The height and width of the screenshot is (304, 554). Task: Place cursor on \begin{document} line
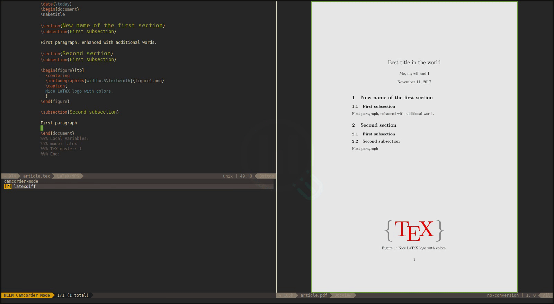60,9
